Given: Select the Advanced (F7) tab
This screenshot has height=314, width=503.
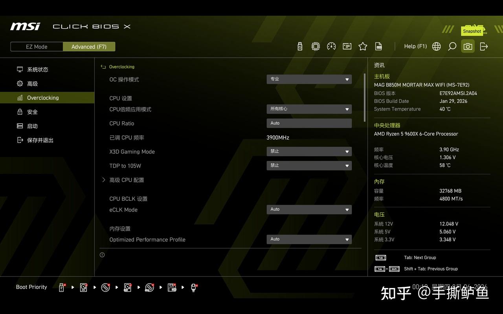Looking at the screenshot, I should (89, 47).
